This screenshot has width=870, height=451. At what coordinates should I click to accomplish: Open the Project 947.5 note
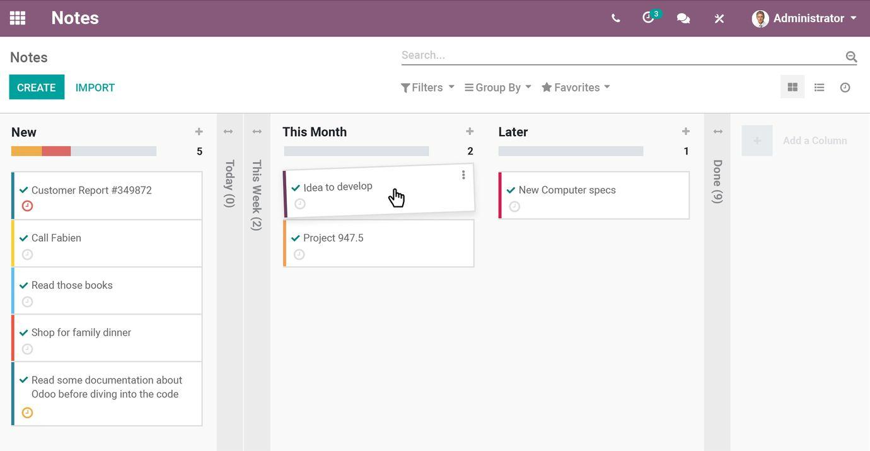tap(378, 243)
